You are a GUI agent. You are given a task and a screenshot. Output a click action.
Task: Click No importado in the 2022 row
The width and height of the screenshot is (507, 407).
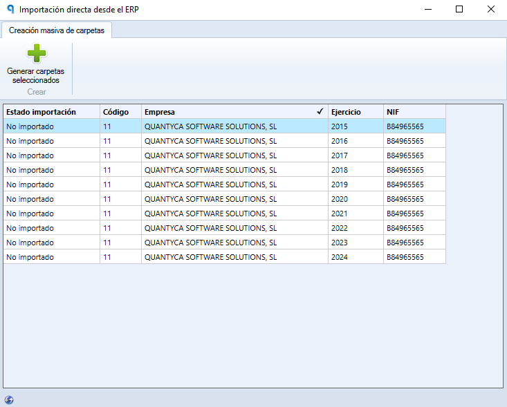(x=51, y=228)
